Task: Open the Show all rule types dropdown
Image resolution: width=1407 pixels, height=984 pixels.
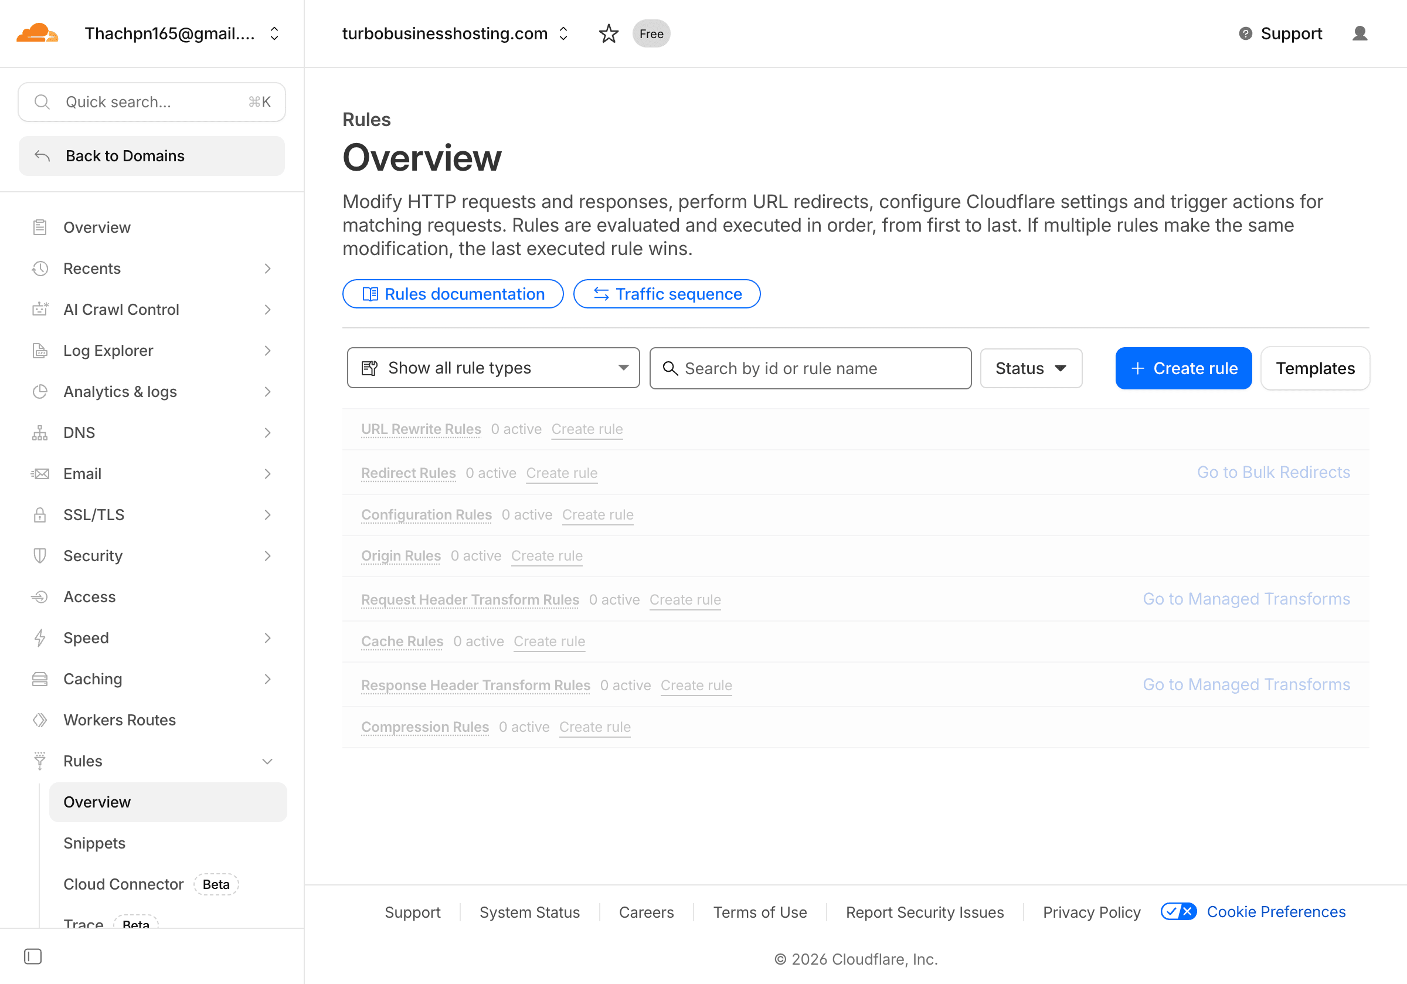Action: [x=493, y=368]
